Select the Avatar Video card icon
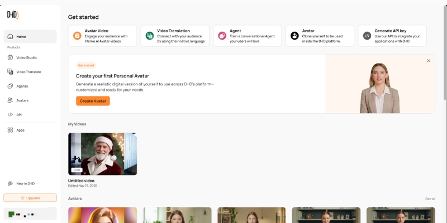This screenshot has height=223, width=447. pos(77,36)
